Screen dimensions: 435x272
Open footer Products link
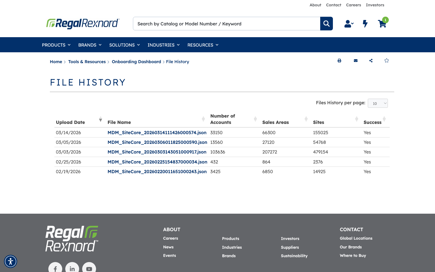(x=230, y=239)
